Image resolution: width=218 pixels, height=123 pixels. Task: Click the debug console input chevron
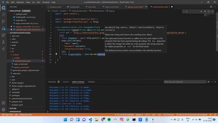pos(48,112)
